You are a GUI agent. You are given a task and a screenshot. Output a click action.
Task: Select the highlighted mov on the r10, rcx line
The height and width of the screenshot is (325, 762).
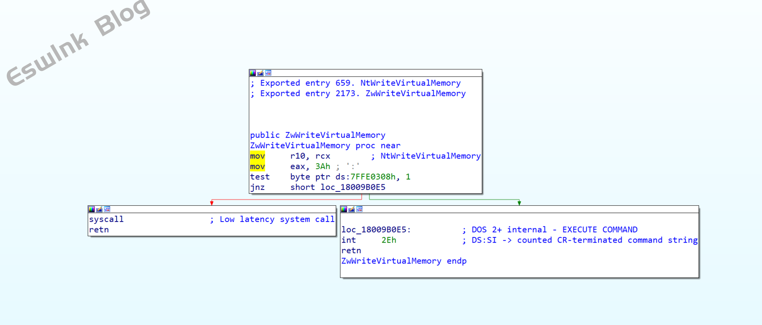click(x=257, y=156)
